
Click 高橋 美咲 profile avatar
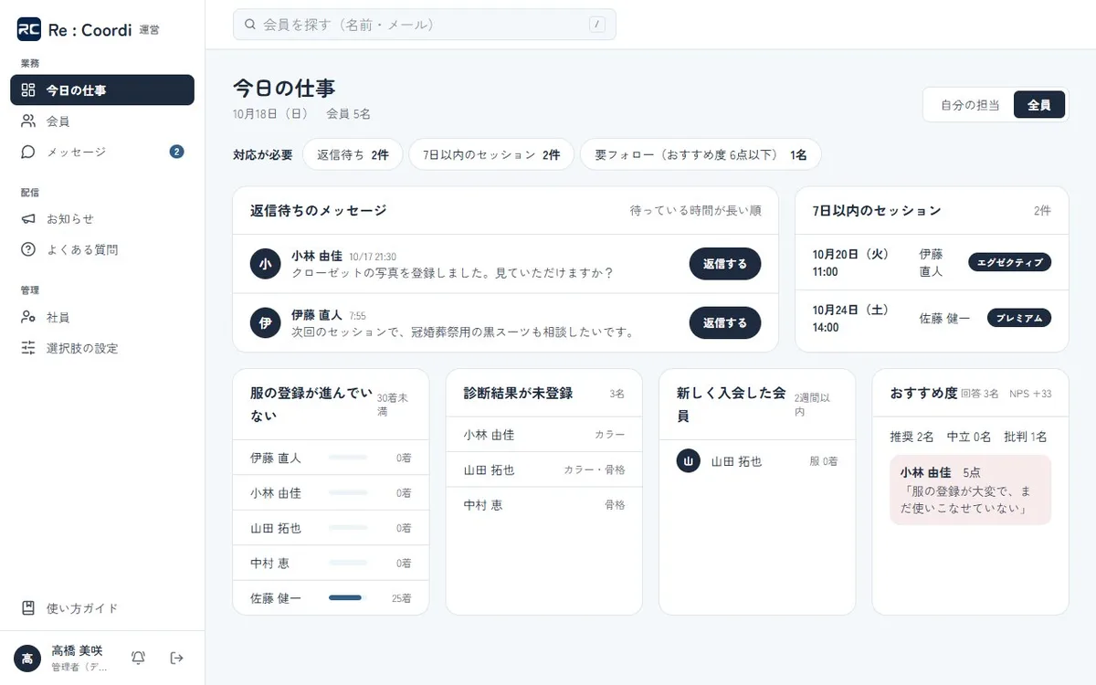click(27, 658)
